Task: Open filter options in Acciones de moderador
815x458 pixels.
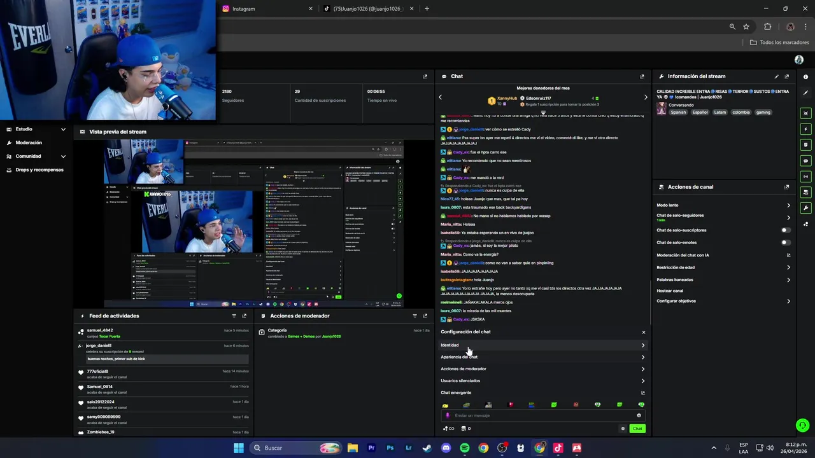Action: [415, 316]
